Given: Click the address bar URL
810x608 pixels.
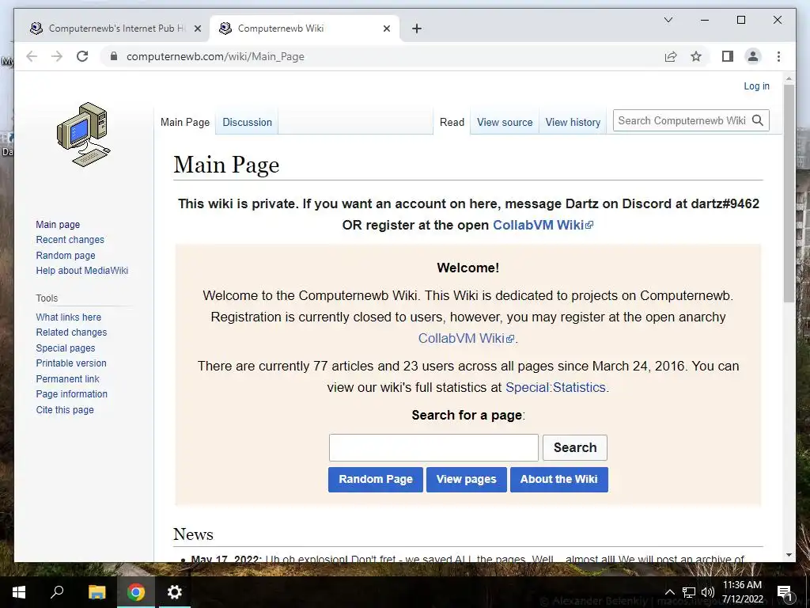Looking at the screenshot, I should tap(215, 56).
